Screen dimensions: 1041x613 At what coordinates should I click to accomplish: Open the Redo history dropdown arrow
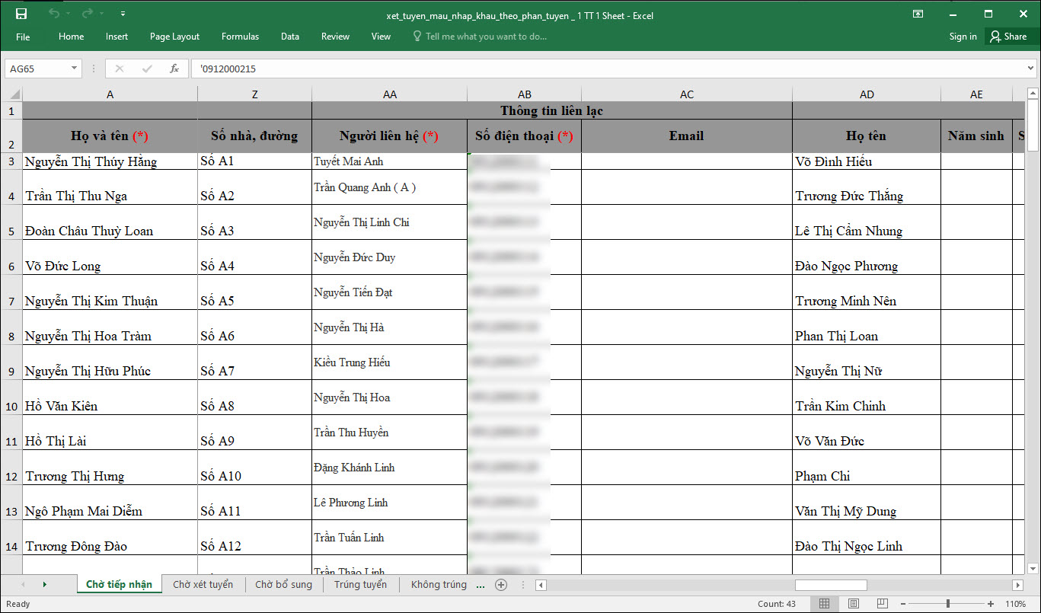[101, 14]
